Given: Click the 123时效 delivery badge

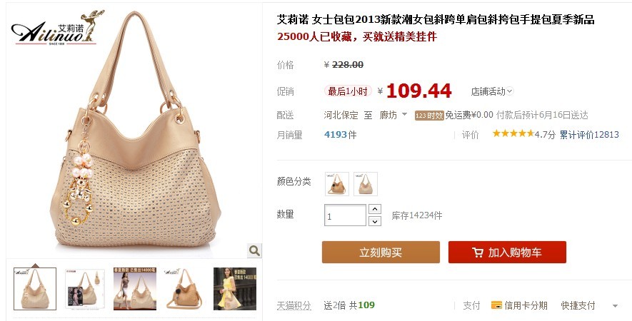Looking at the screenshot, I should (429, 116).
